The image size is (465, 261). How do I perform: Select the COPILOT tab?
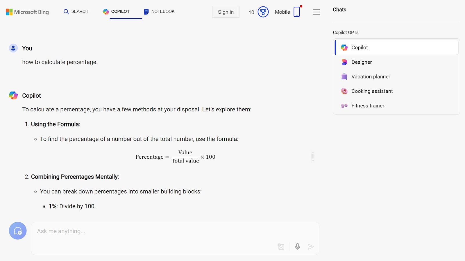click(x=116, y=12)
